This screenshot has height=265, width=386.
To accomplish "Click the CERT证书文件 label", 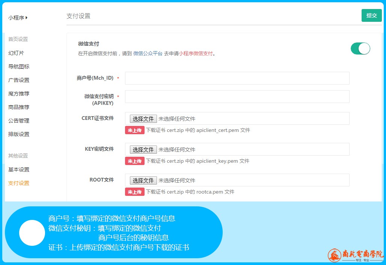I will (98, 118).
